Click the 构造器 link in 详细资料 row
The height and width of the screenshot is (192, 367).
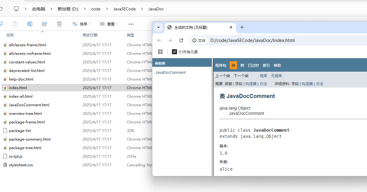point(307,84)
